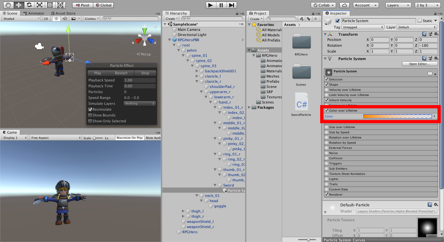Select the combined Transform tool

coord(60,5)
